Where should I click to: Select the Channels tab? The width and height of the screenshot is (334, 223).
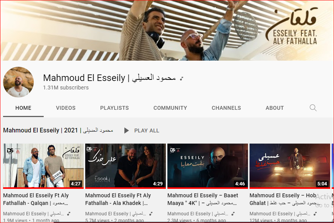[226, 108]
